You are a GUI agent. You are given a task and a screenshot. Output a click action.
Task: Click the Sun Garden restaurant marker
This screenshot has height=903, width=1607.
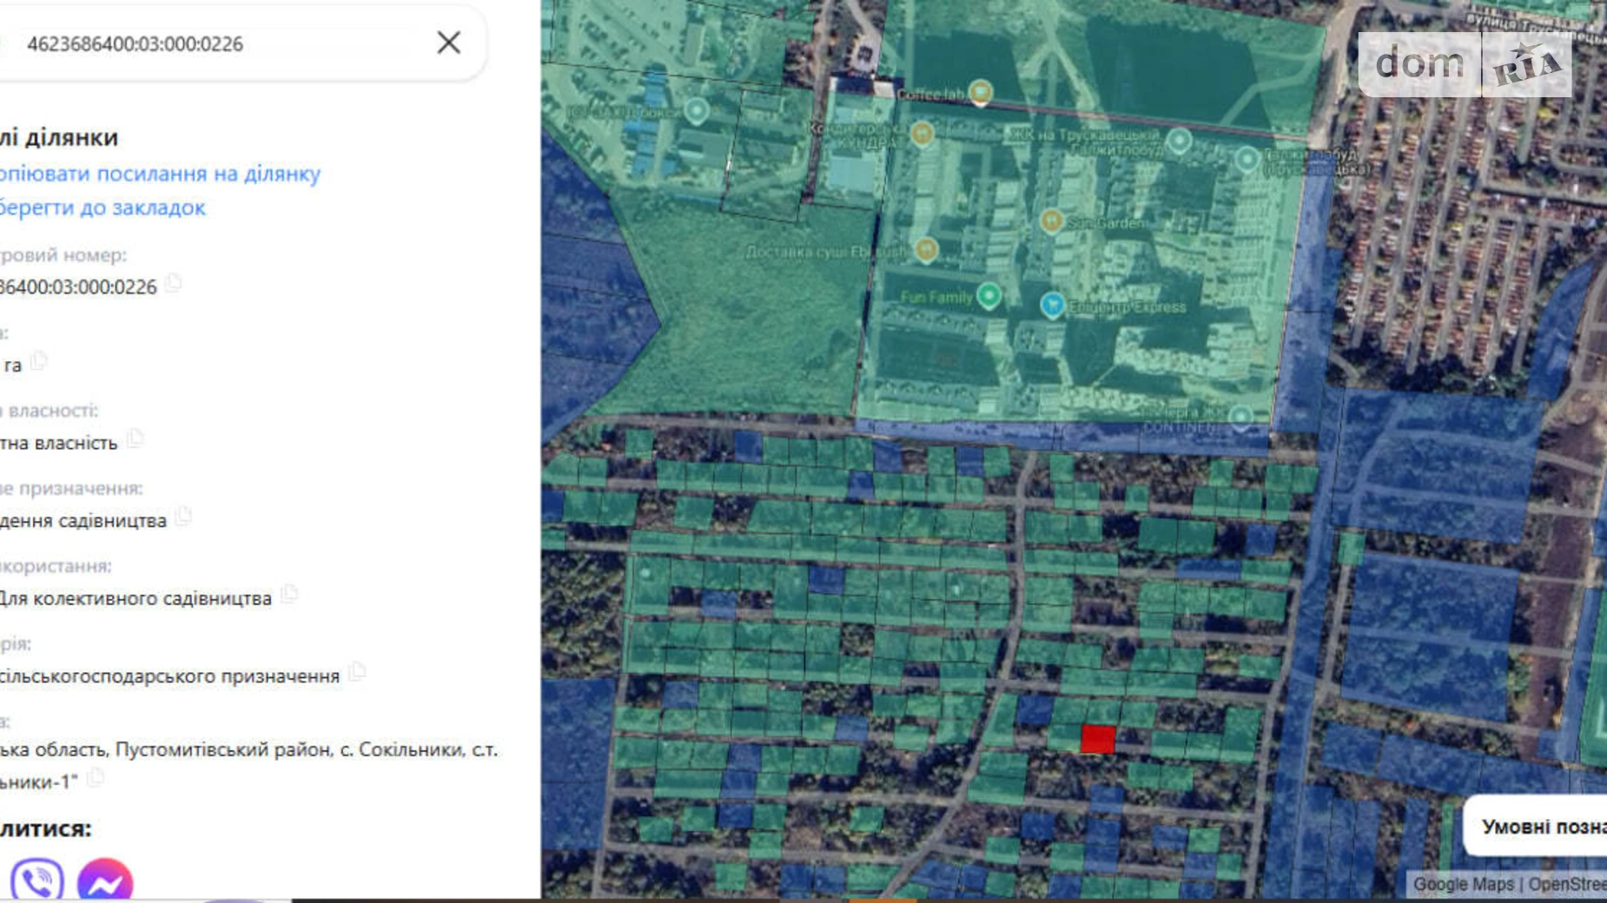(1051, 221)
